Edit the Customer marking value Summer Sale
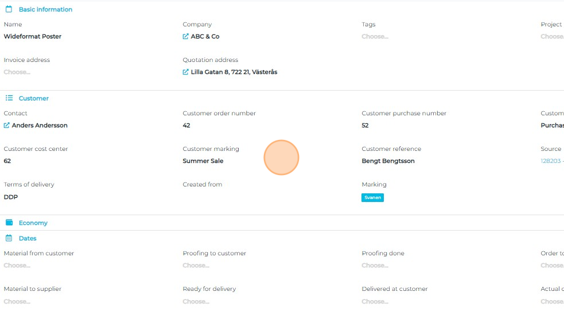The width and height of the screenshot is (564, 315). click(x=203, y=161)
